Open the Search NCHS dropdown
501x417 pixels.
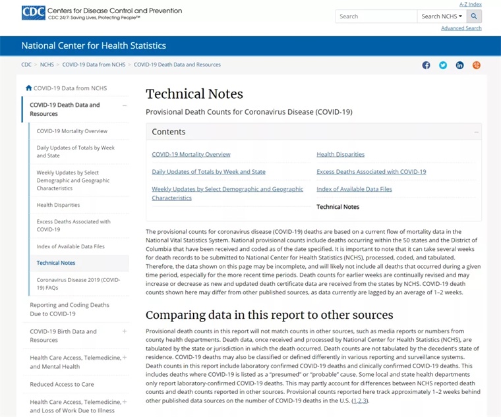(x=442, y=16)
